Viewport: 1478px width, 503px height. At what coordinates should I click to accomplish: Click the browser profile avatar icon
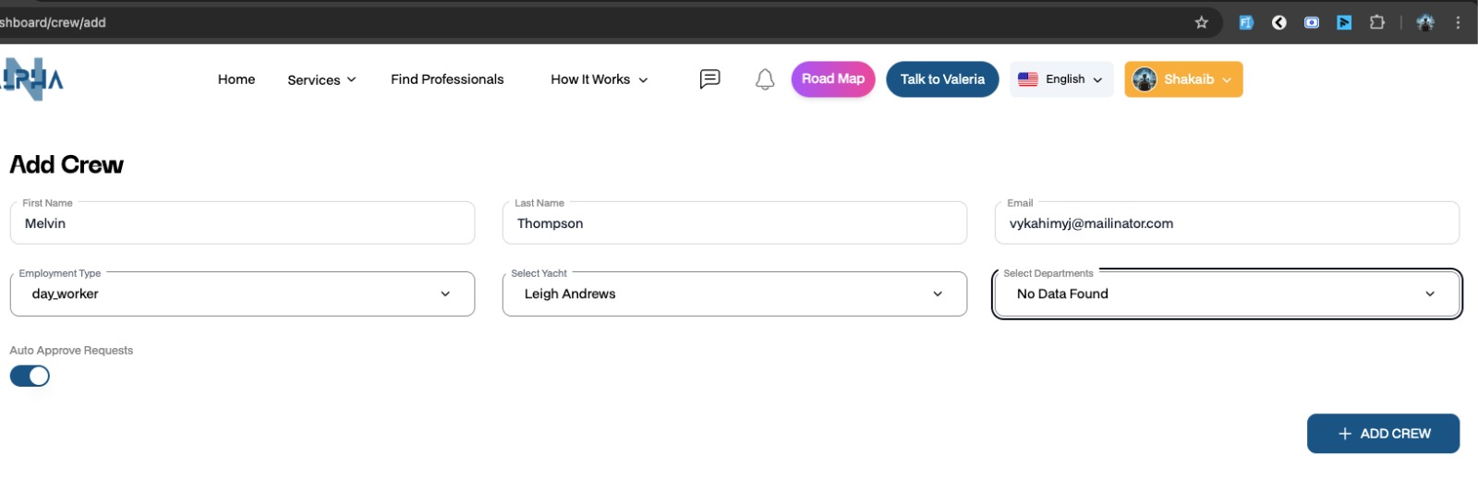[1425, 22]
